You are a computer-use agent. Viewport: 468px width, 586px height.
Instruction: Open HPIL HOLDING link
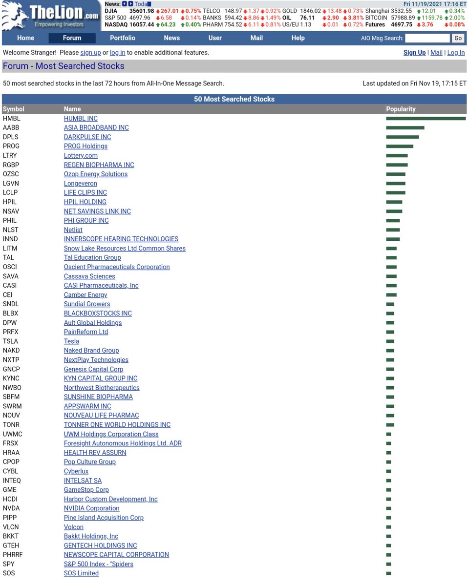tap(85, 202)
